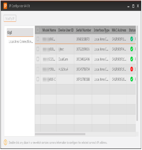Select the GigE tab
The image size is (142, 150).
tap(20, 32)
